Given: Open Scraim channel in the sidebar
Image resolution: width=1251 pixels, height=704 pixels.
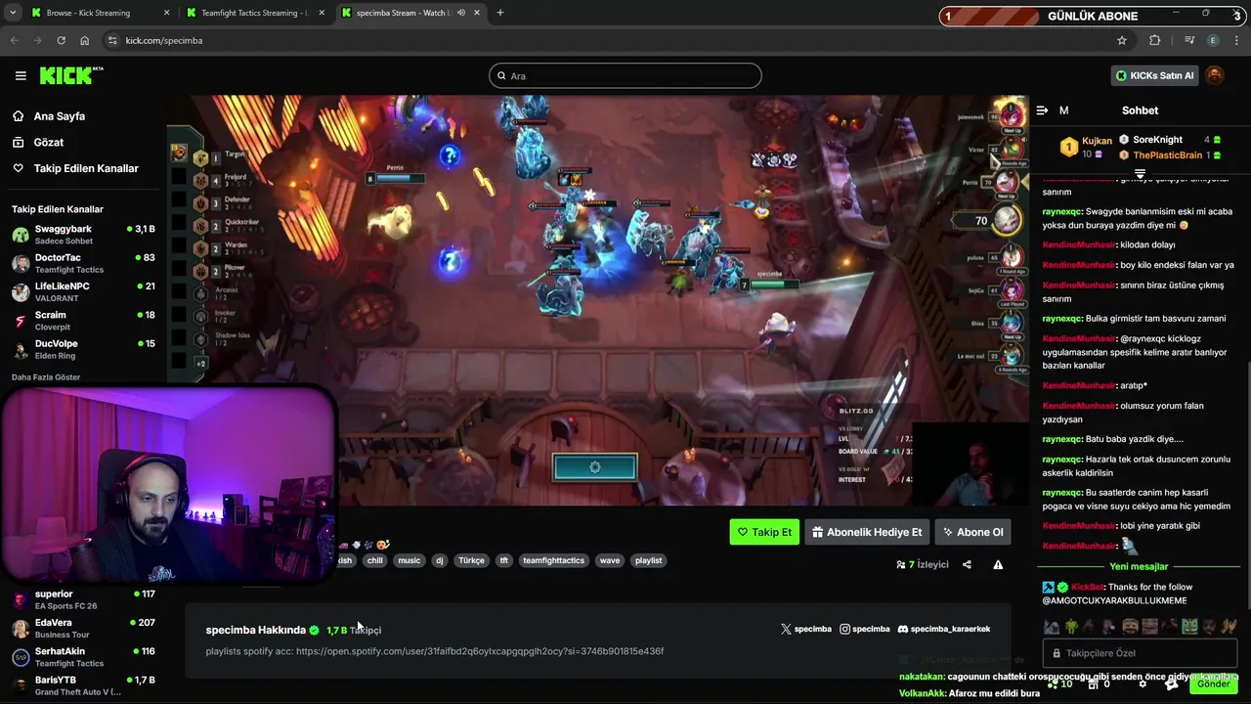Looking at the screenshot, I should (x=83, y=320).
